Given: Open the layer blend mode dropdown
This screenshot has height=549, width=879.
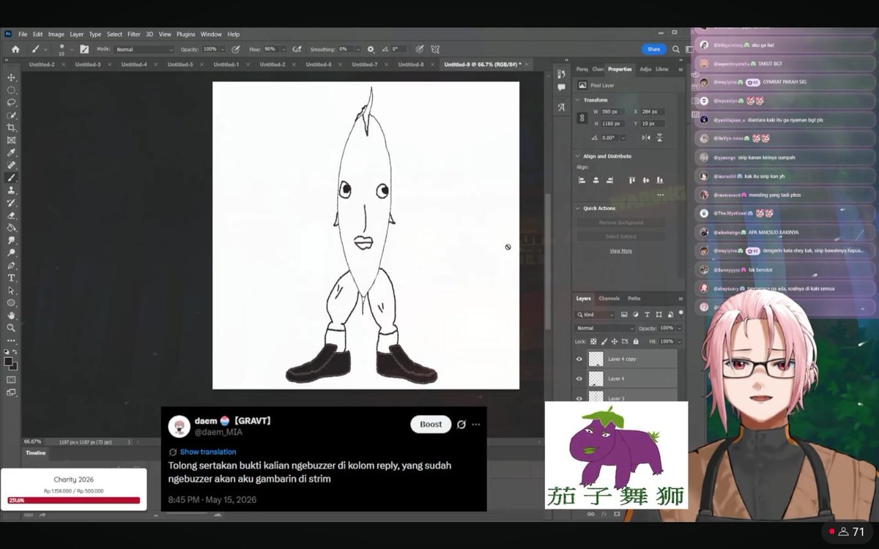Looking at the screenshot, I should tap(603, 328).
